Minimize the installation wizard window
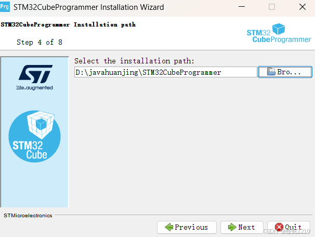 pyautogui.click(x=242, y=7)
